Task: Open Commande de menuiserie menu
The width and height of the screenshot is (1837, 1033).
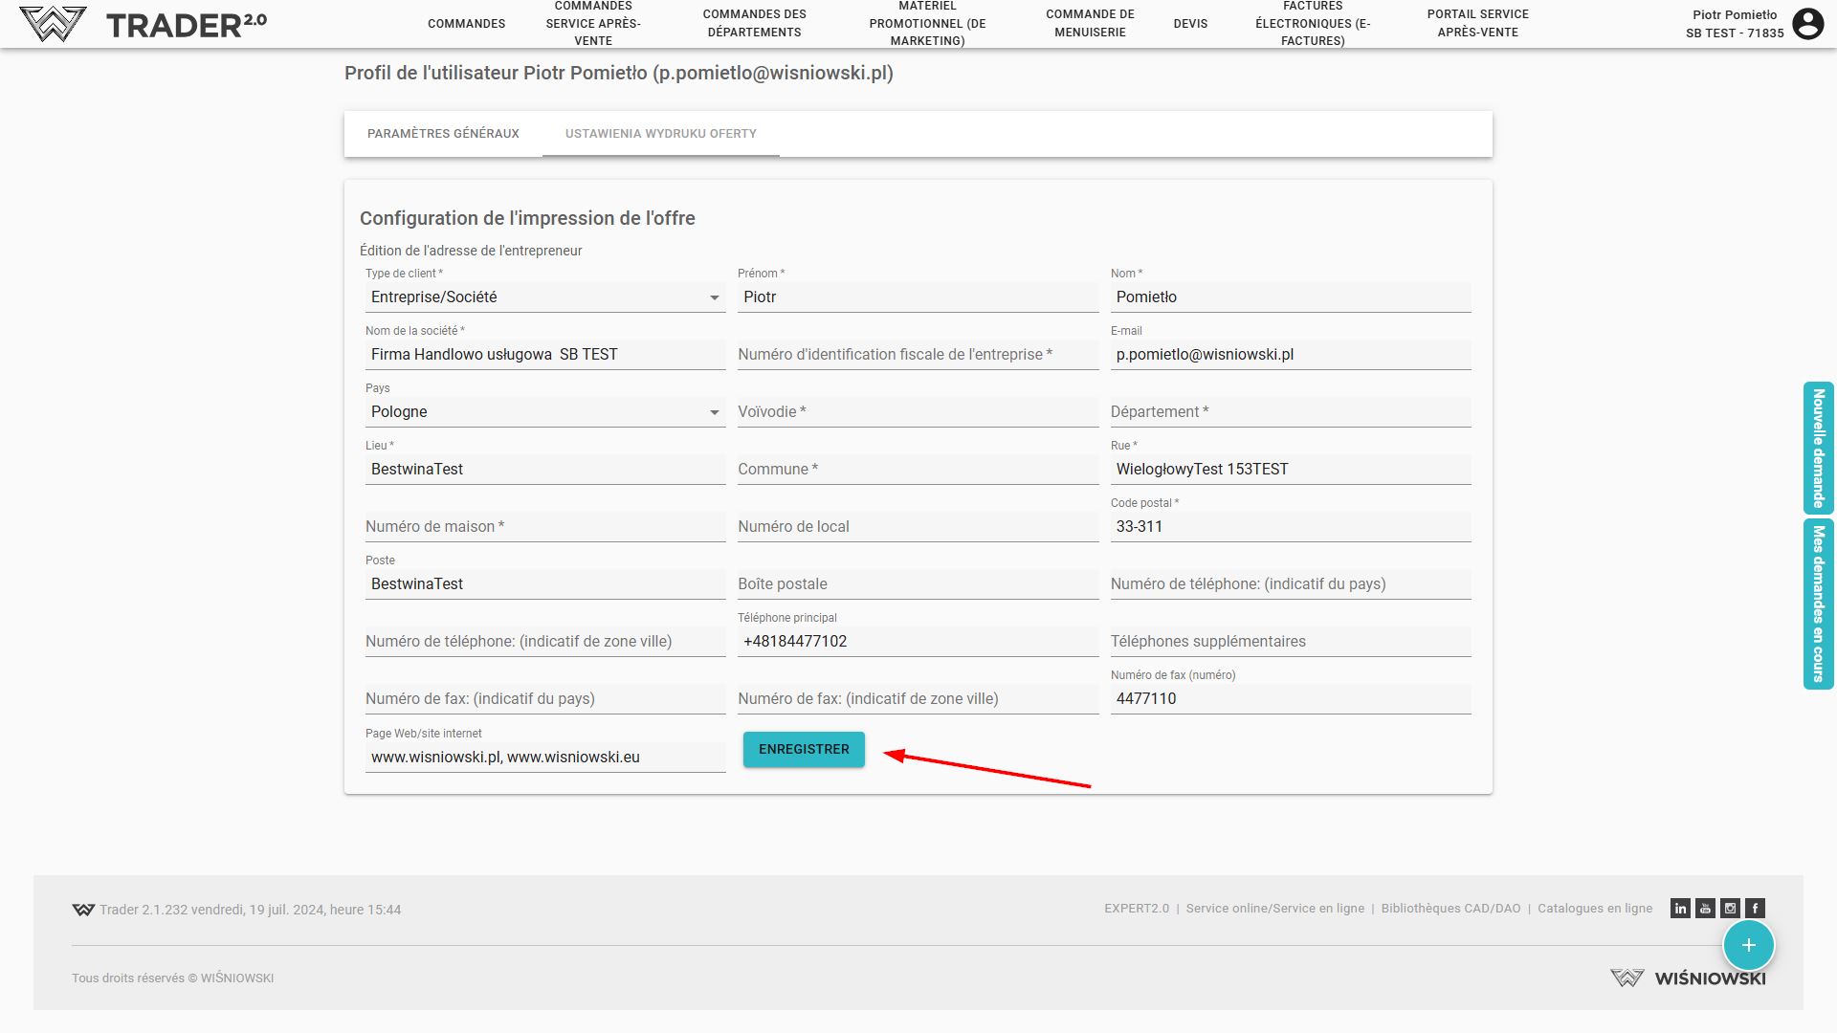Action: point(1090,24)
